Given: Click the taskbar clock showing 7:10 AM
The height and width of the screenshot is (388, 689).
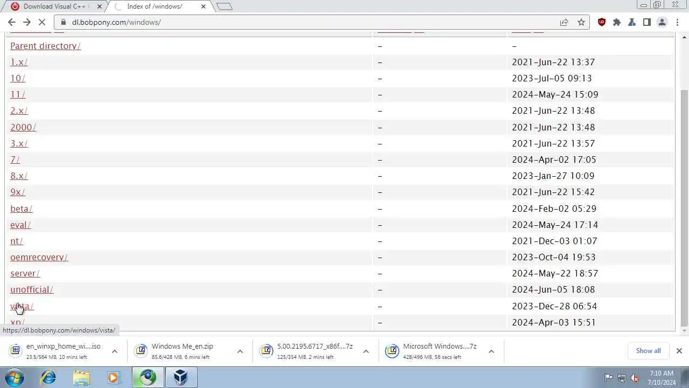Looking at the screenshot, I should point(662,378).
